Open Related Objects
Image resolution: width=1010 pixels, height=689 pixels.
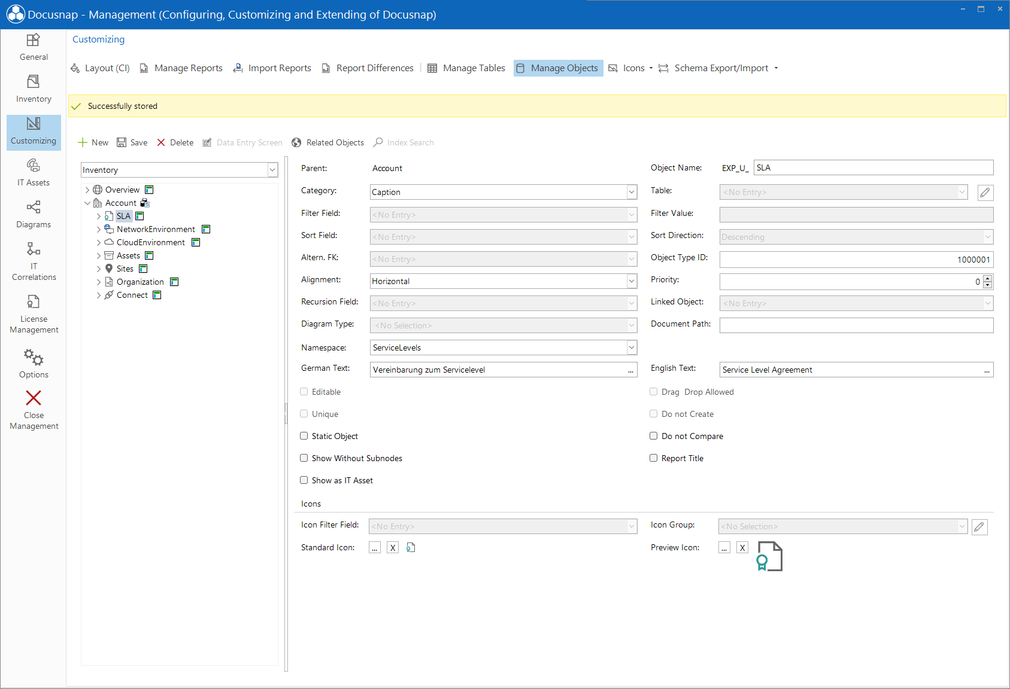pos(328,142)
